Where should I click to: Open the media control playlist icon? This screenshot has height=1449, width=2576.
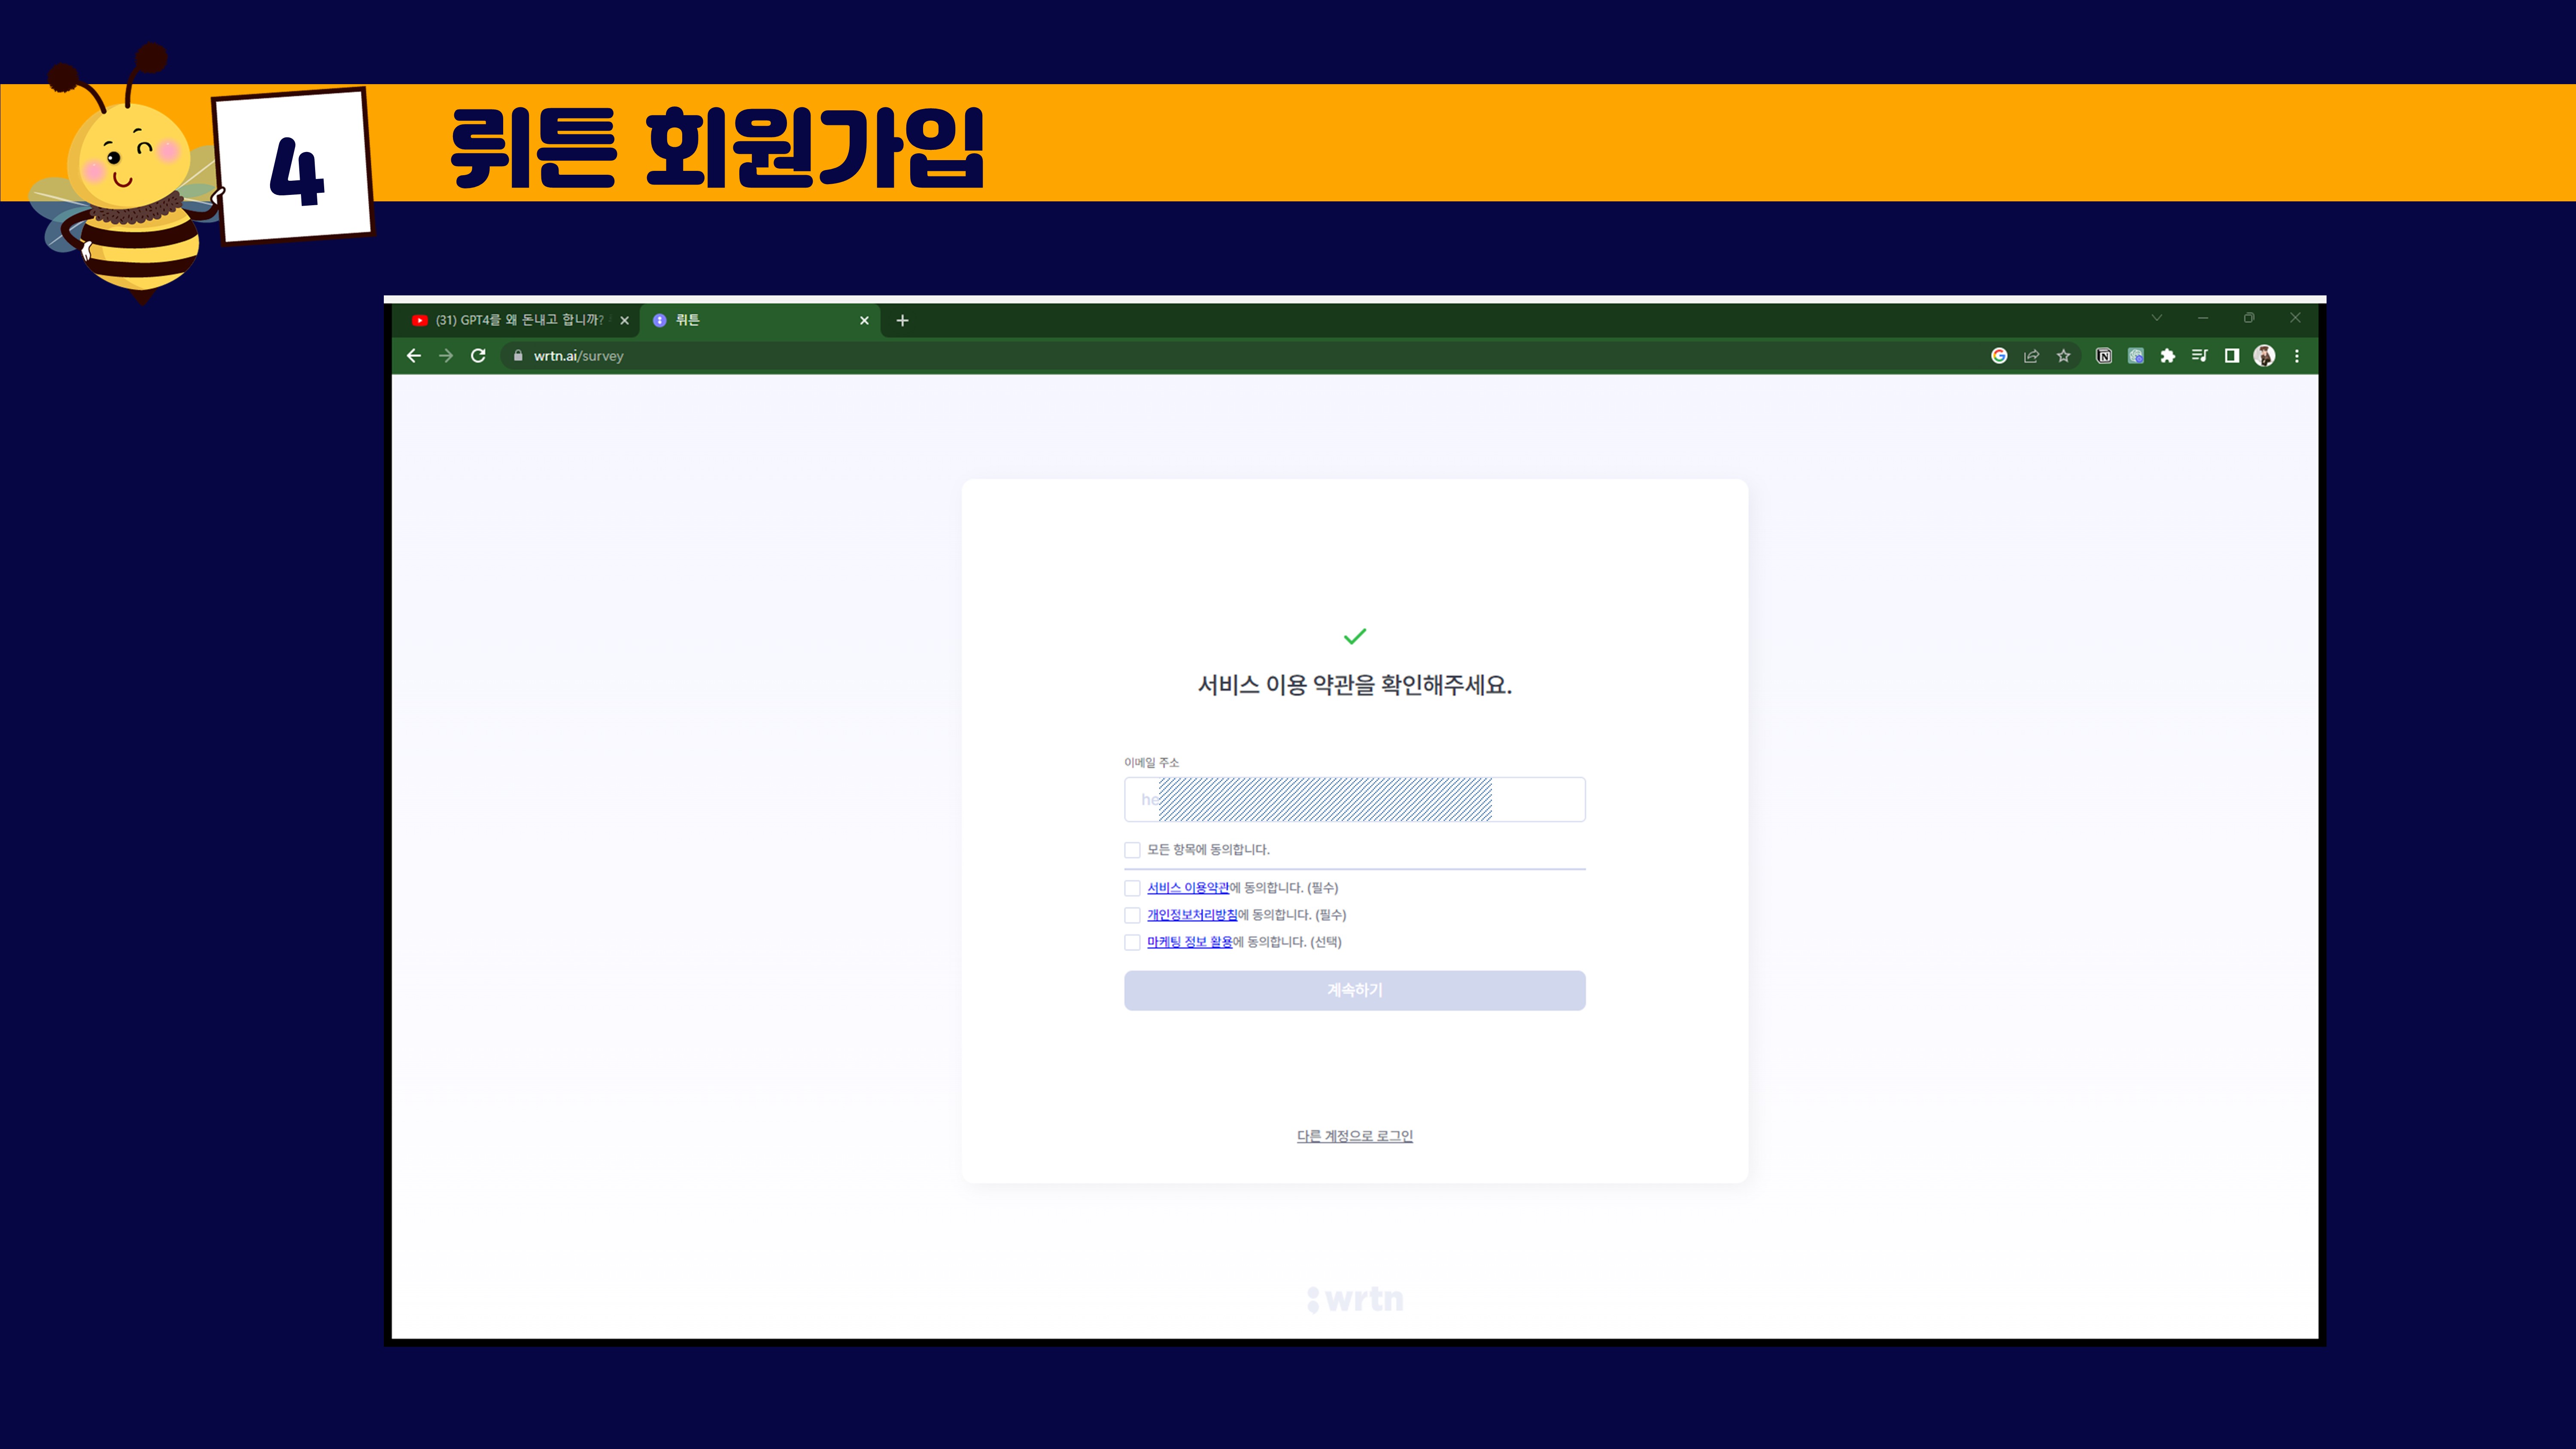coord(2200,356)
